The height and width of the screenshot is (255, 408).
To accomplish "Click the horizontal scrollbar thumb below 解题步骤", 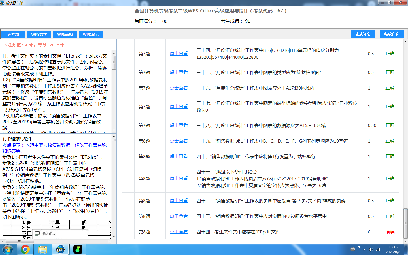I will point(20,241).
